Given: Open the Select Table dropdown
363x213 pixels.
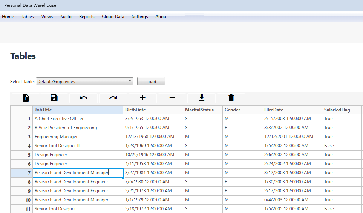Looking at the screenshot, I should (x=84, y=81).
